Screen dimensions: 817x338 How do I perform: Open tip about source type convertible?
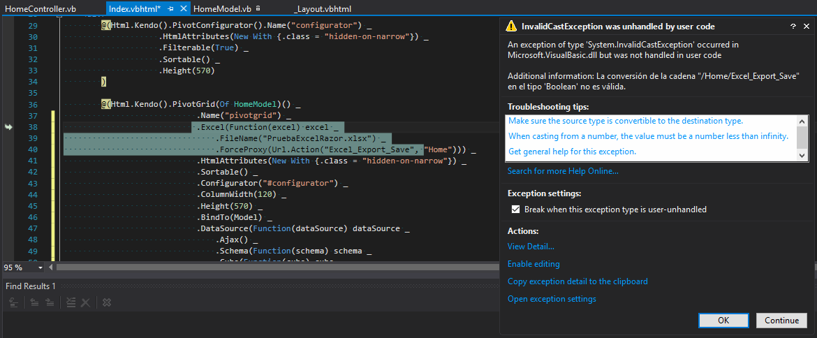[x=625, y=121]
